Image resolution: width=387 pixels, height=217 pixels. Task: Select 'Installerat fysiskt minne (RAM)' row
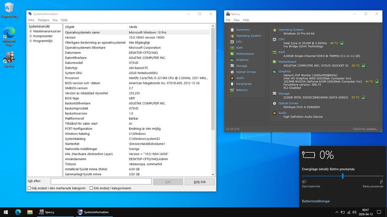[137, 169]
